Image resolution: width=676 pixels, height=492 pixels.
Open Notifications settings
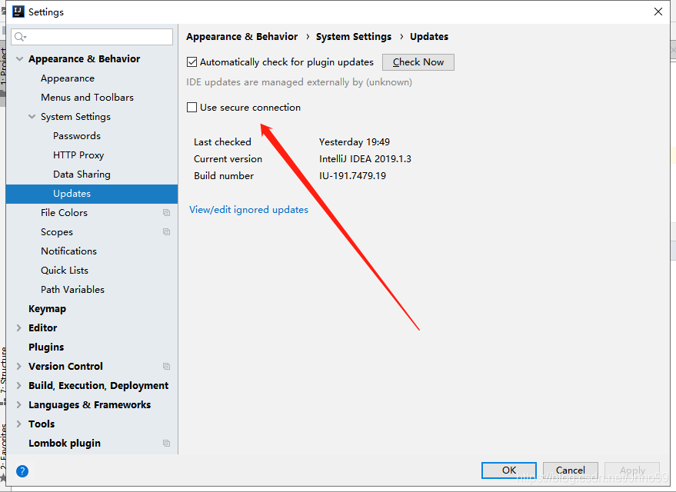coord(69,251)
